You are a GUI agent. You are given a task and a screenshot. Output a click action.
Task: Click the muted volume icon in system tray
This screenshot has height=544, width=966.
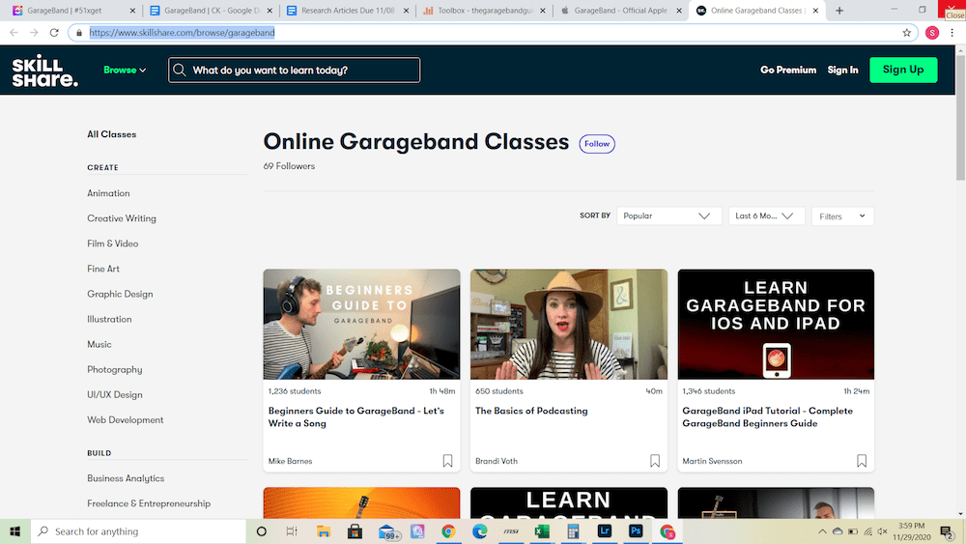pyautogui.click(x=882, y=531)
